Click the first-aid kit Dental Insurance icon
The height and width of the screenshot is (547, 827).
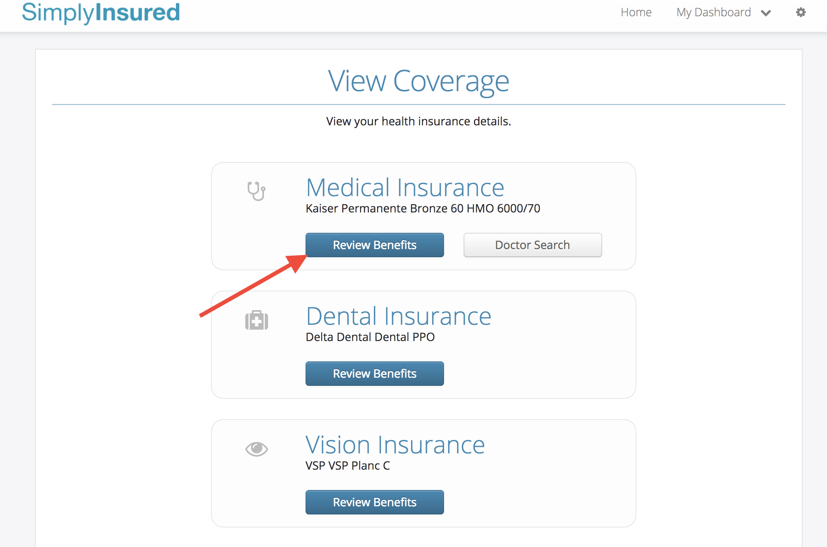click(257, 320)
